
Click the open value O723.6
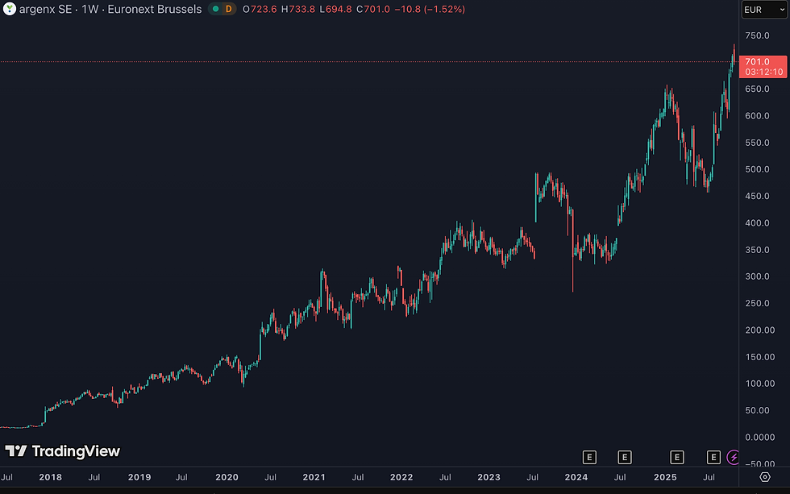pos(260,9)
